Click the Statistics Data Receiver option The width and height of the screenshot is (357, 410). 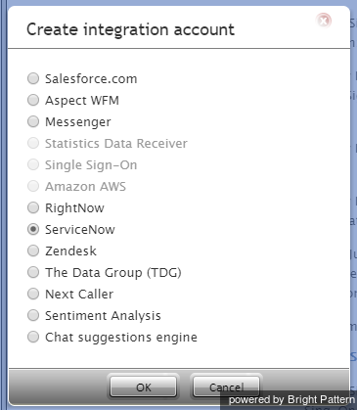pos(33,143)
